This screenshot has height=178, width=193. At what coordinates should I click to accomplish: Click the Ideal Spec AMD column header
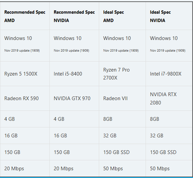(123, 16)
